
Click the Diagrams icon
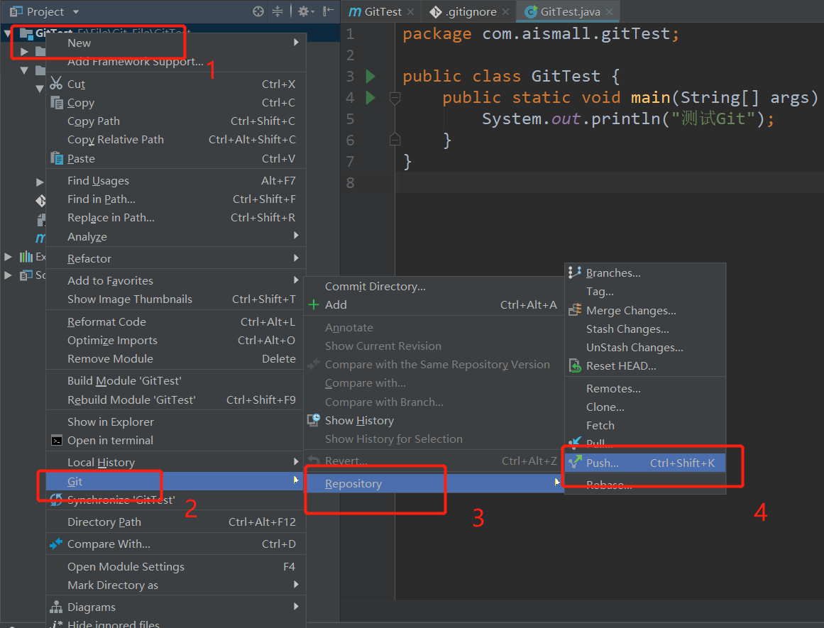(56, 607)
